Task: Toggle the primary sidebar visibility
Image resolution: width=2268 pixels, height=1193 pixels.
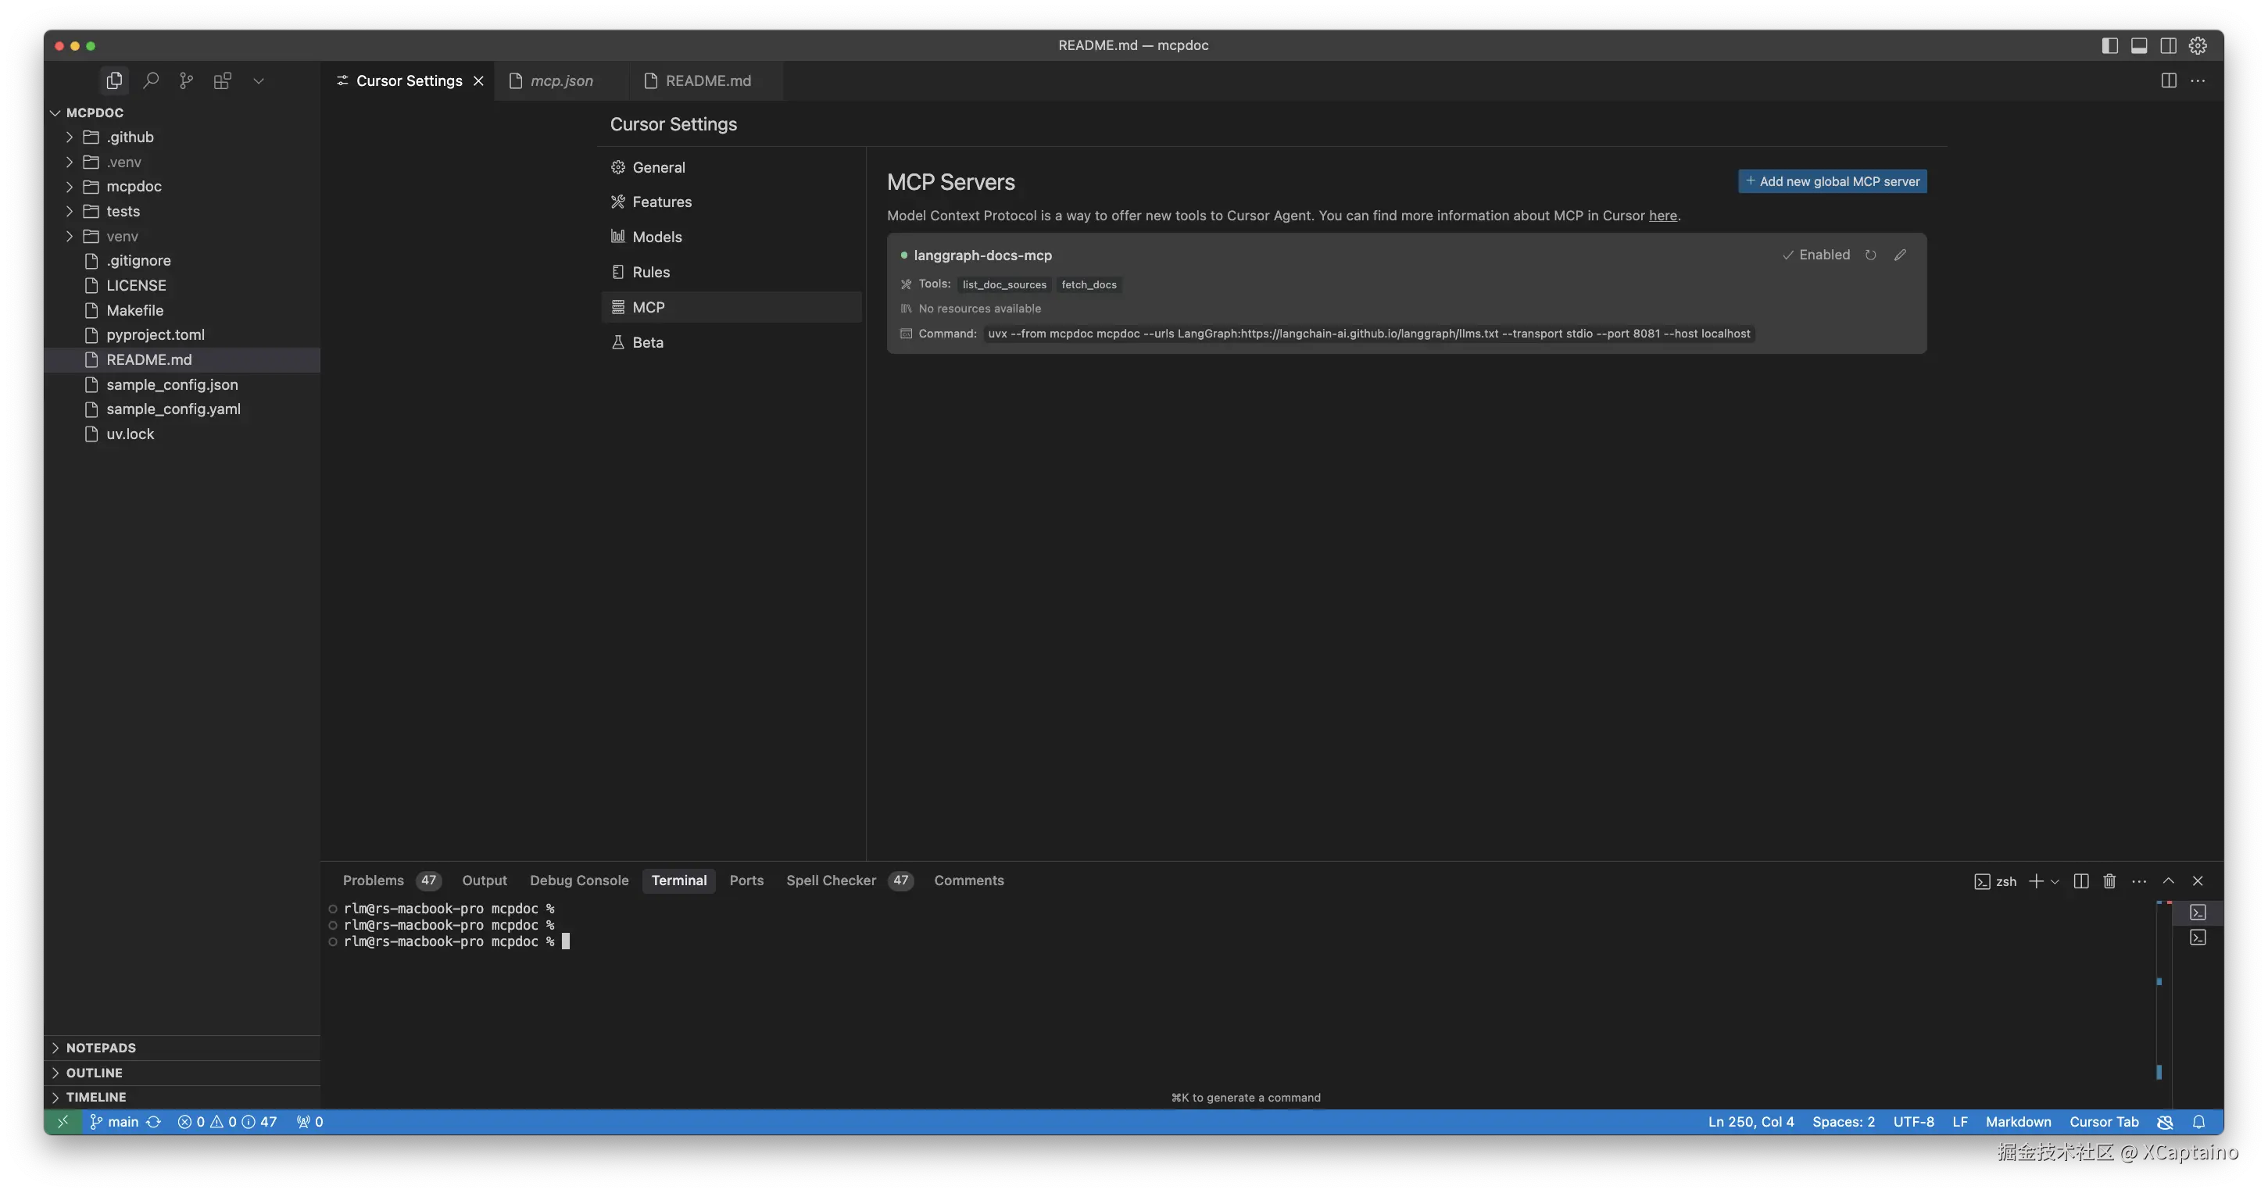Action: (2109, 46)
